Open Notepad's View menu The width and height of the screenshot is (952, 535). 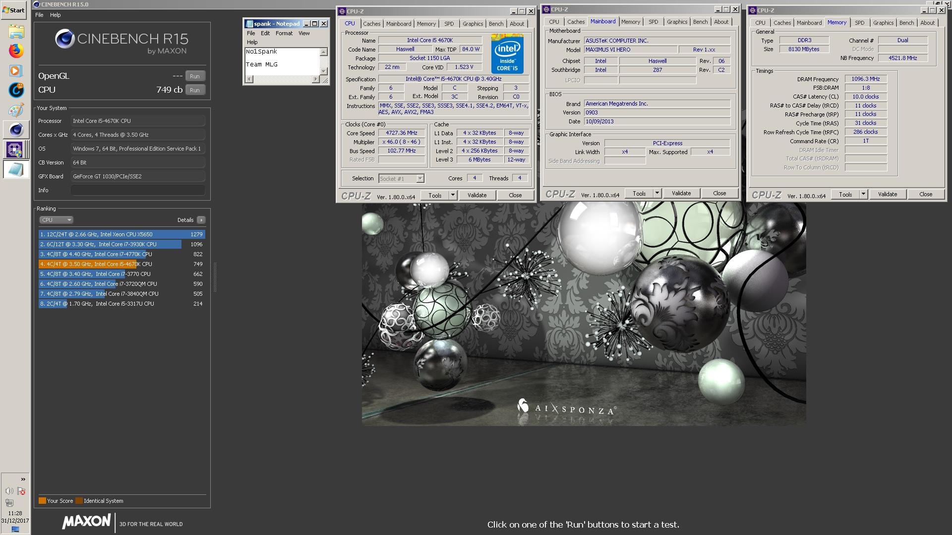(x=304, y=33)
